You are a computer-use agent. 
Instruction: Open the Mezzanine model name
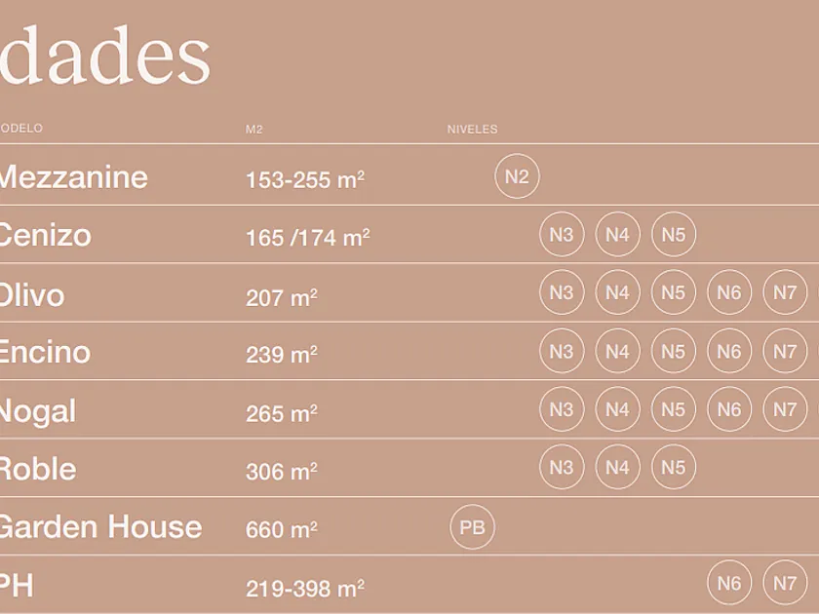pos(74,177)
